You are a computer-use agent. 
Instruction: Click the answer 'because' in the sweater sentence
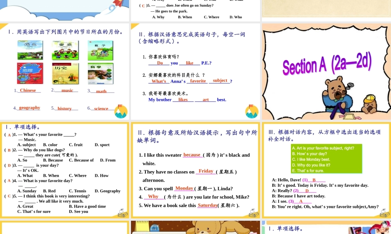[x=192, y=155]
